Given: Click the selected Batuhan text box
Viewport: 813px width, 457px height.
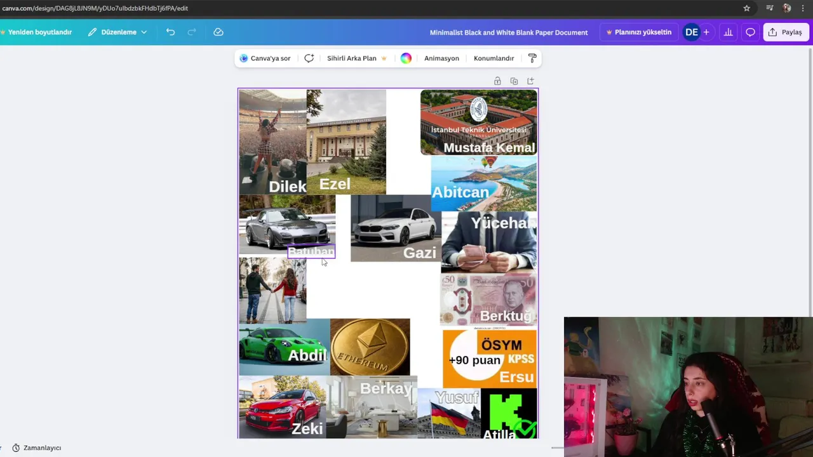Looking at the screenshot, I should tap(311, 253).
